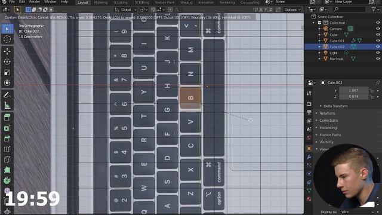Open the Window menu
This screenshot has width=382, height=215.
point(50,2)
